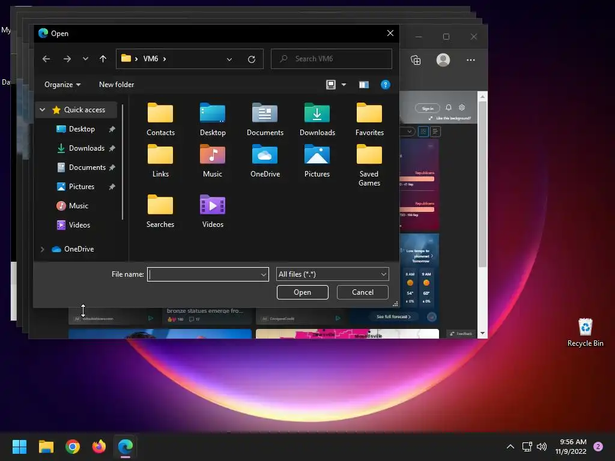Select the Saved Games folder
615x461 pixels.
369,166
